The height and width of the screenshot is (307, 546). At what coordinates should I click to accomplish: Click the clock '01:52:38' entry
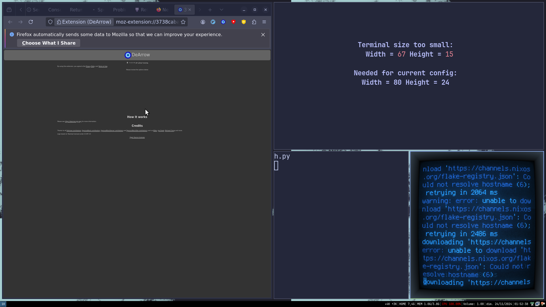[521, 304]
